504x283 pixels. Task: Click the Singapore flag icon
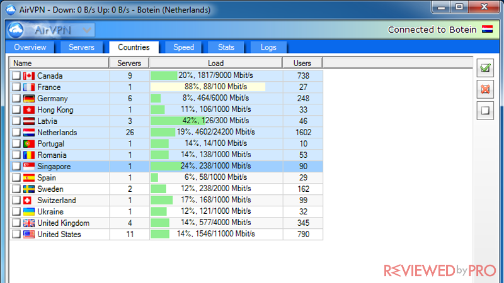pos(29,167)
